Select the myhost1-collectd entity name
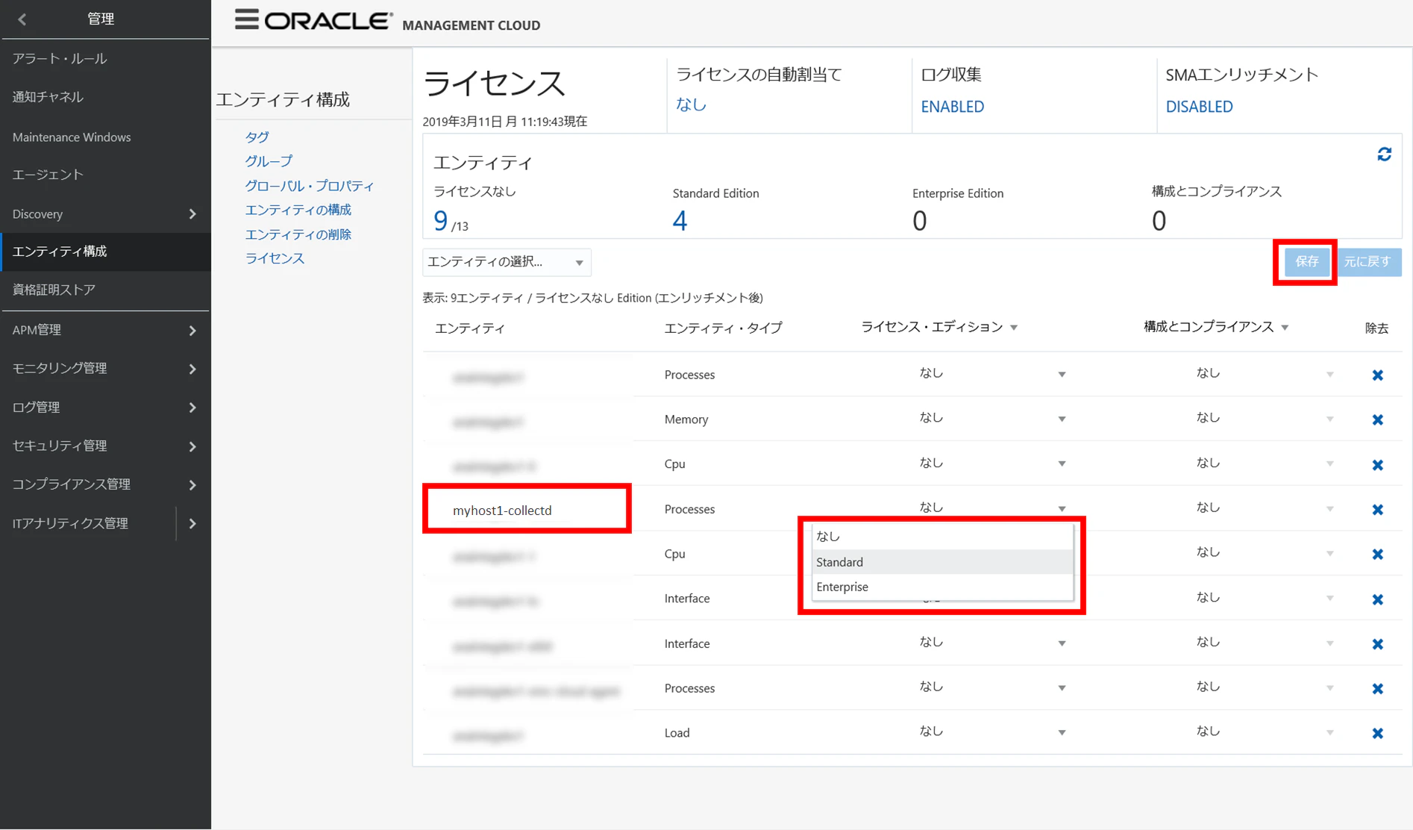Viewport: 1413px width, 830px height. coord(502,511)
